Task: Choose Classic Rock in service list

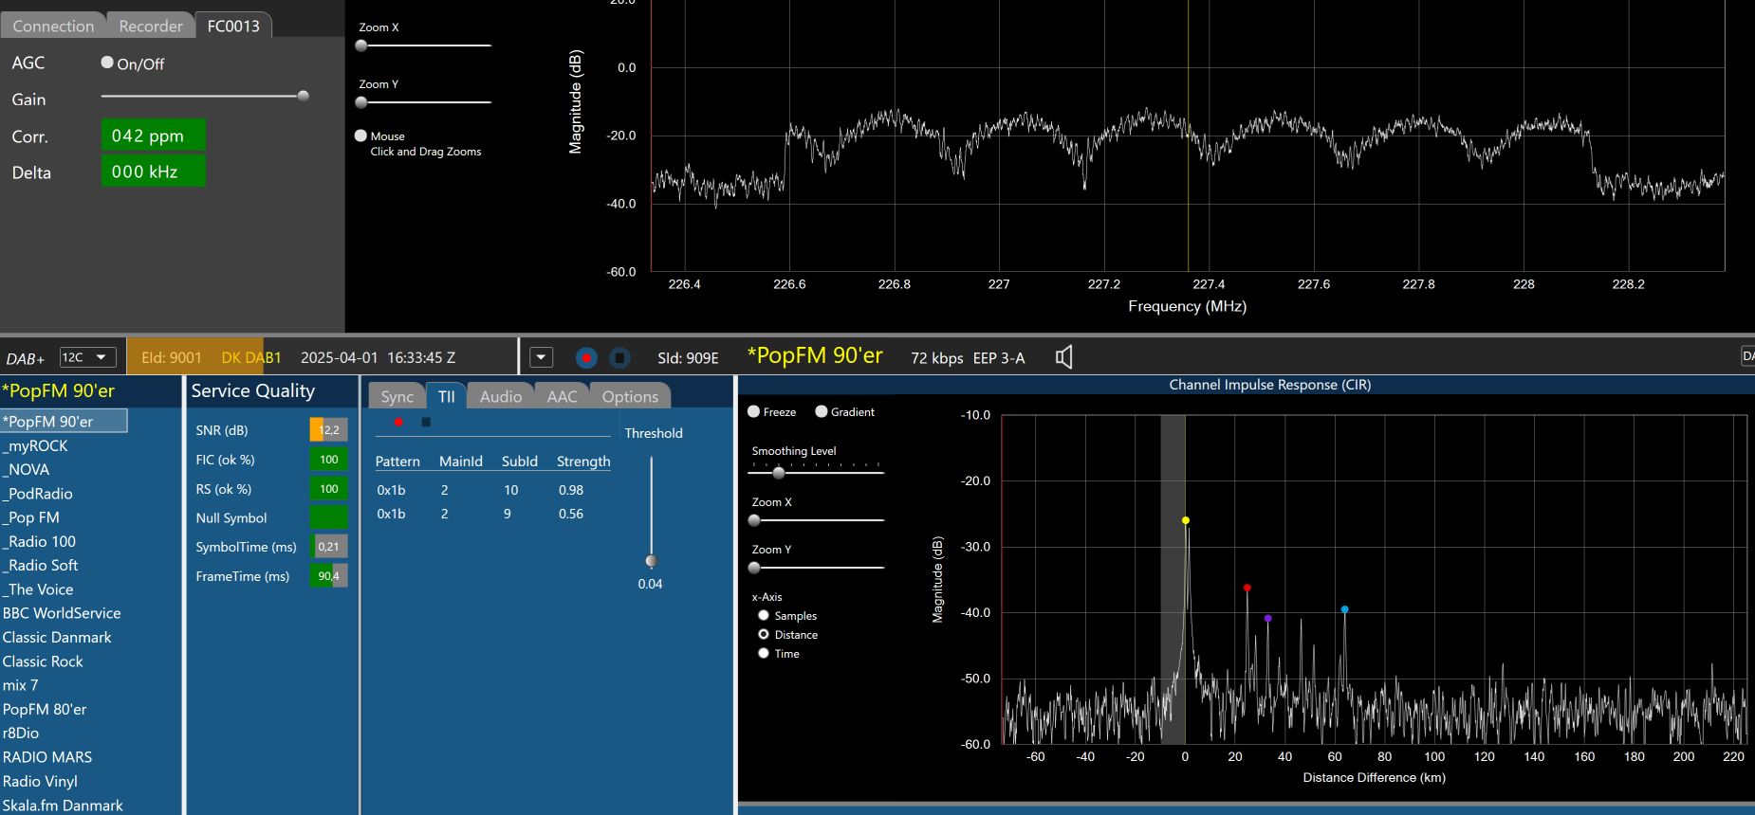Action: point(43,661)
